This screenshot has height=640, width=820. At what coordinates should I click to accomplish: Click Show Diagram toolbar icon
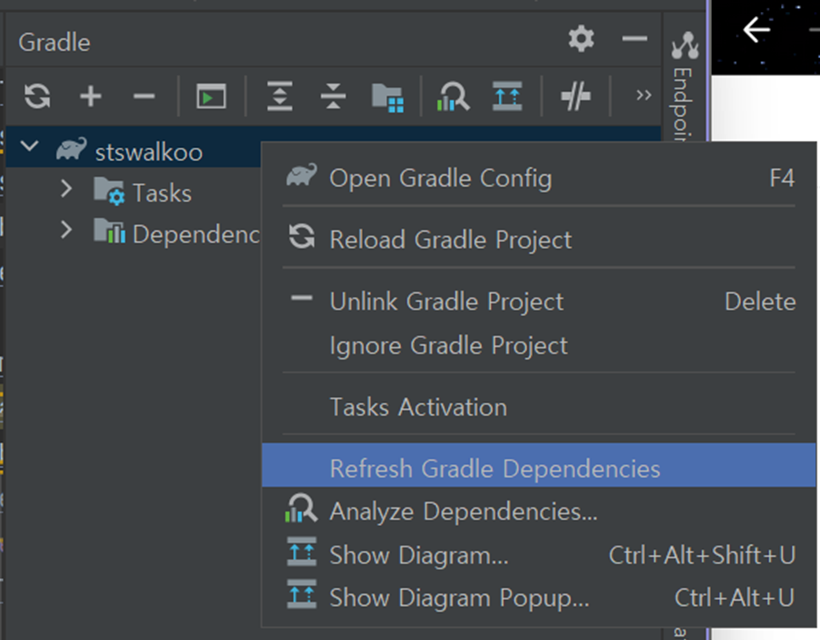coord(507,96)
